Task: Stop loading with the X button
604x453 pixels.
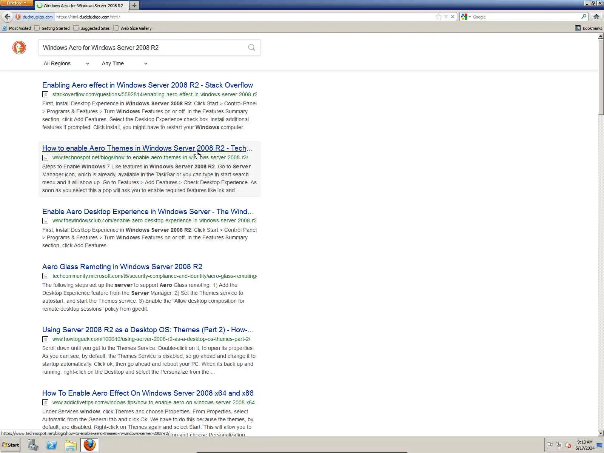Action: click(x=453, y=17)
